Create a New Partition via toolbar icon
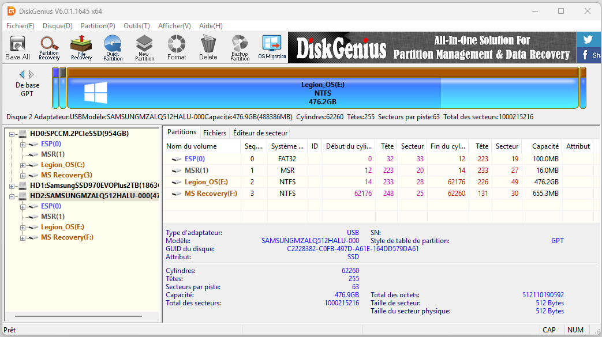The width and height of the screenshot is (602, 337). click(144, 48)
